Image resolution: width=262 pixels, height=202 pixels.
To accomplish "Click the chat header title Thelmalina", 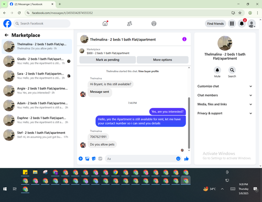I will tap(123, 39).
